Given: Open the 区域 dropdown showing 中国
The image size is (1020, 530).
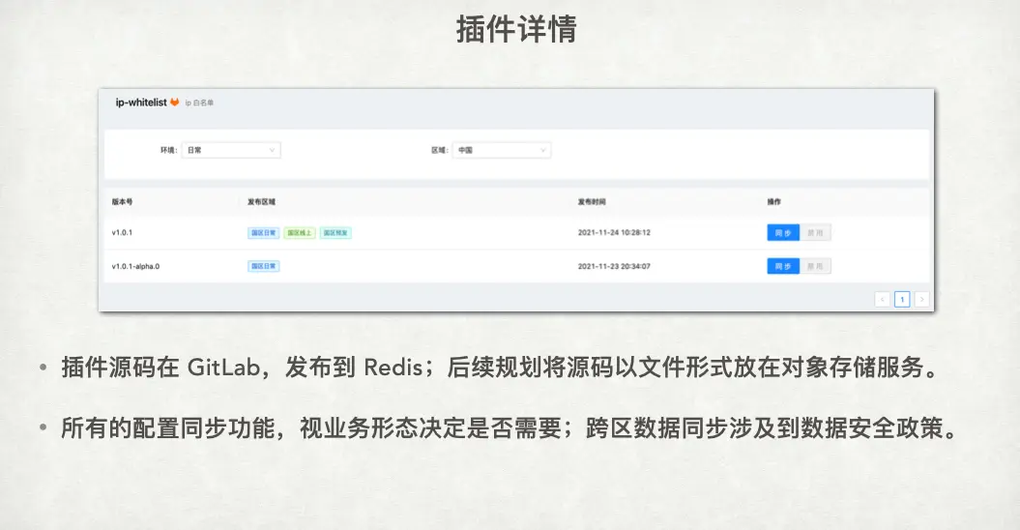Looking at the screenshot, I should coord(502,150).
